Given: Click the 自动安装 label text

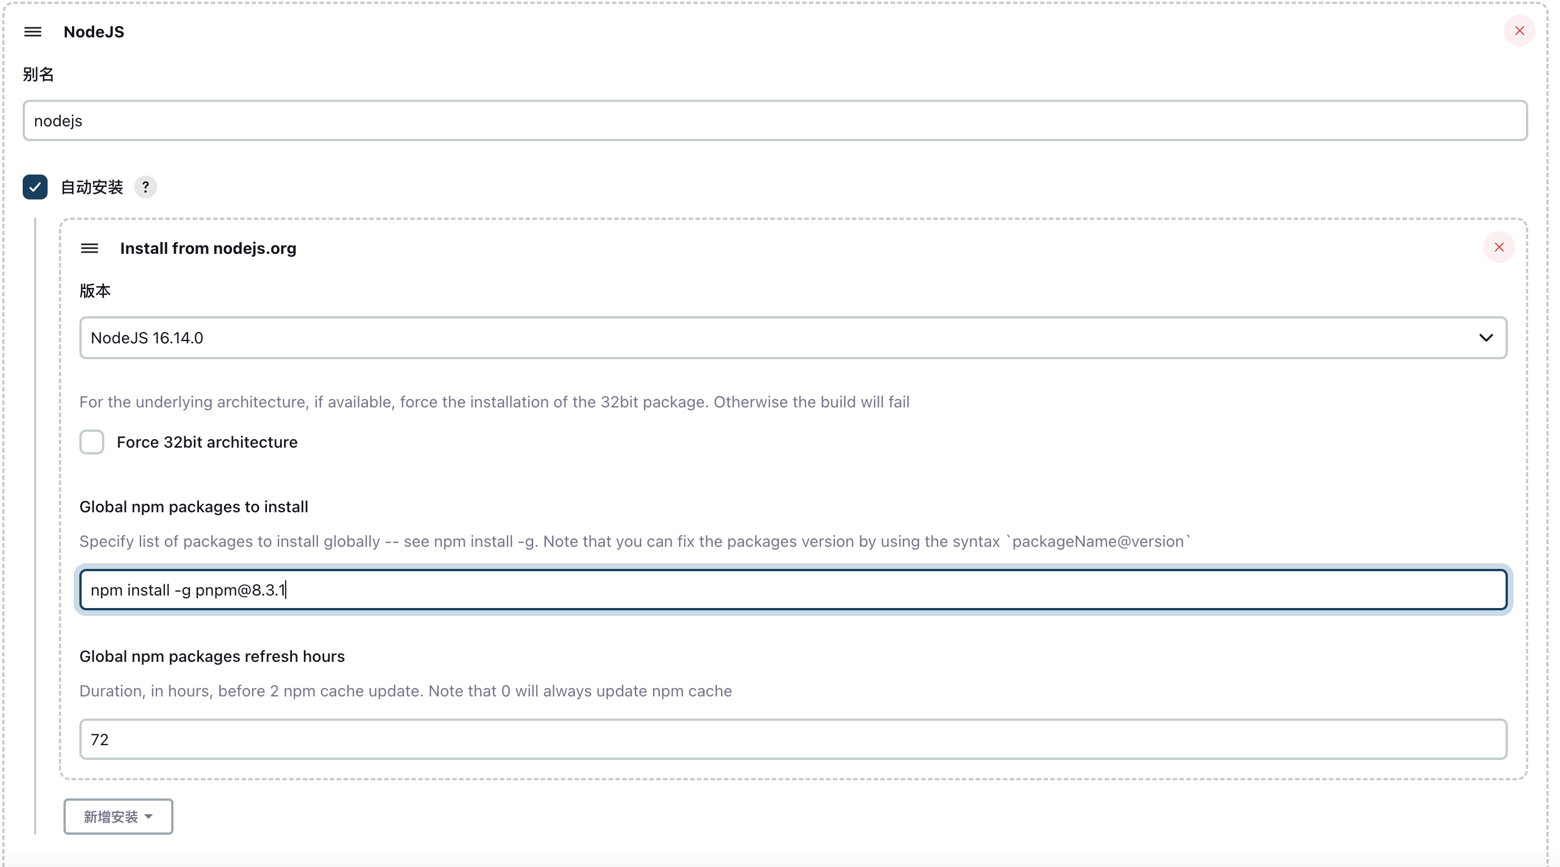Looking at the screenshot, I should coord(92,187).
